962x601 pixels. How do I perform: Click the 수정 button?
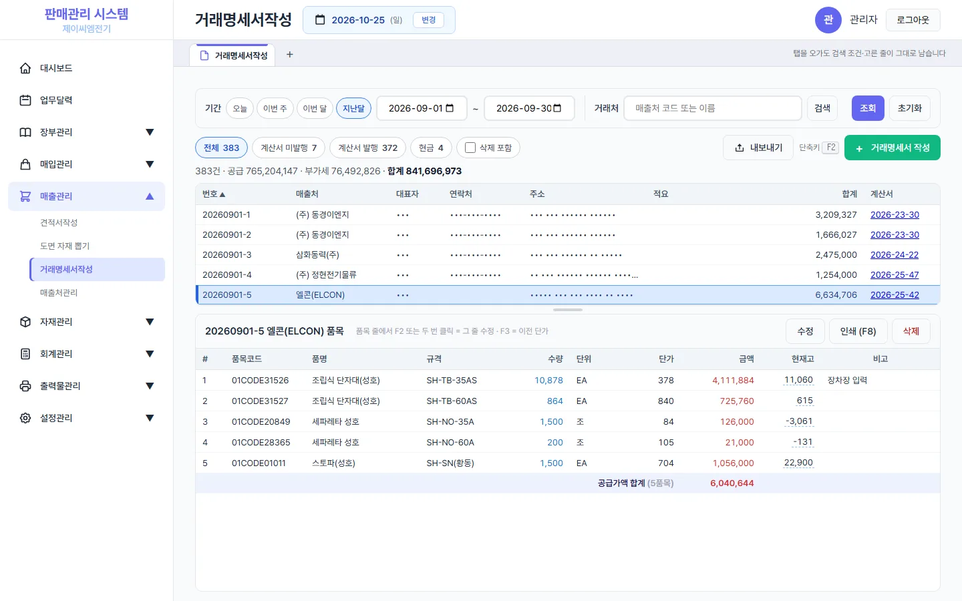(x=805, y=331)
